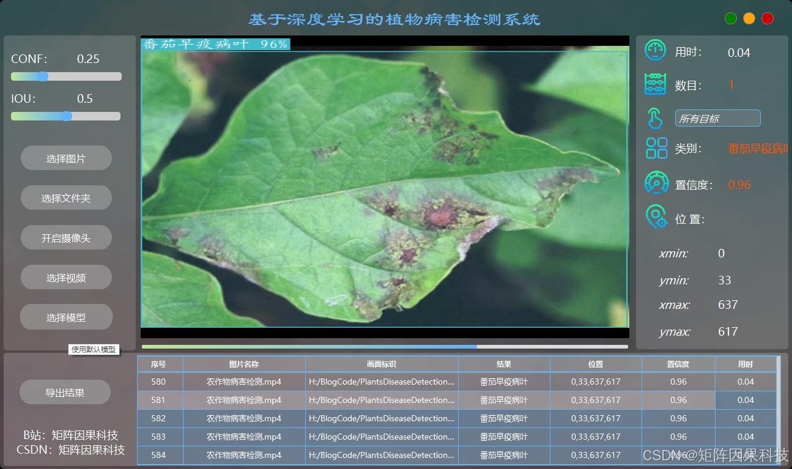
Task: Click confidence 0.96 cell in row 582
Action: [678, 418]
